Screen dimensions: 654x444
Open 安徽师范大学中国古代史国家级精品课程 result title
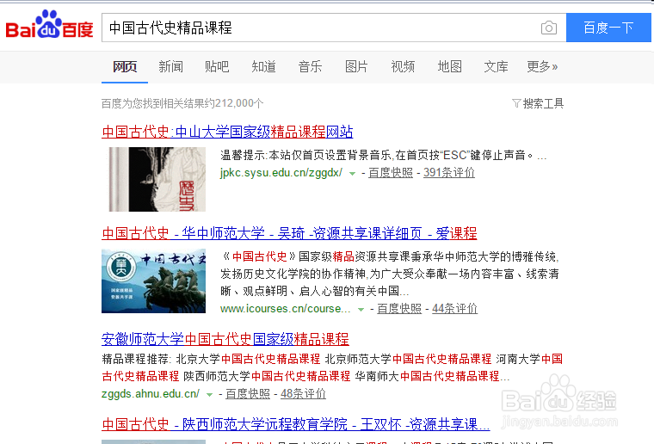tap(225, 339)
